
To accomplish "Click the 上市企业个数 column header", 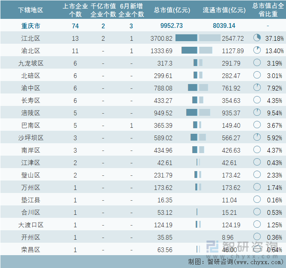I will point(75,10).
